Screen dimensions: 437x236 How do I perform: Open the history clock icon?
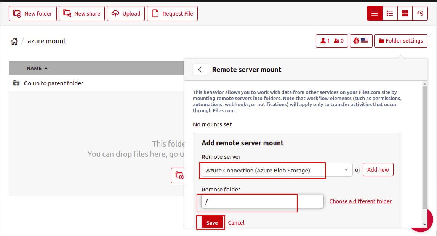pos(420,13)
